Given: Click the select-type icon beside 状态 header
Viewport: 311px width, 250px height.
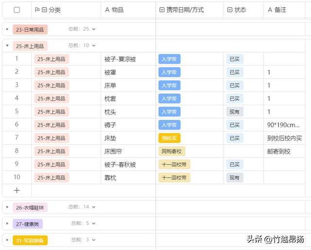Looking at the screenshot, I should click(x=230, y=10).
